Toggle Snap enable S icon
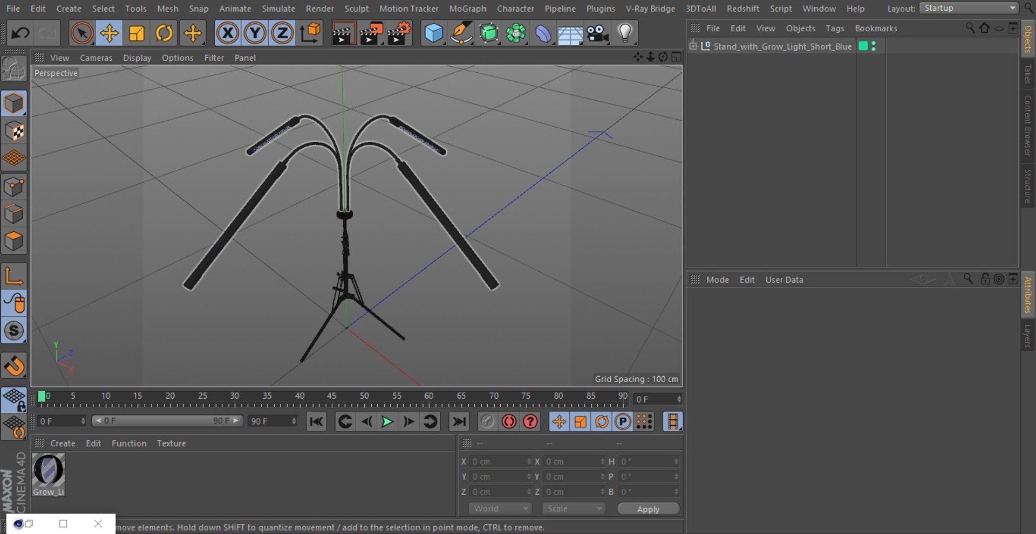 (x=14, y=330)
